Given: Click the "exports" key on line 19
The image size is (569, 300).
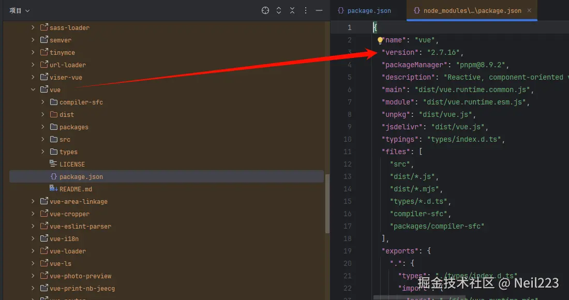Looking at the screenshot, I should [399, 251].
